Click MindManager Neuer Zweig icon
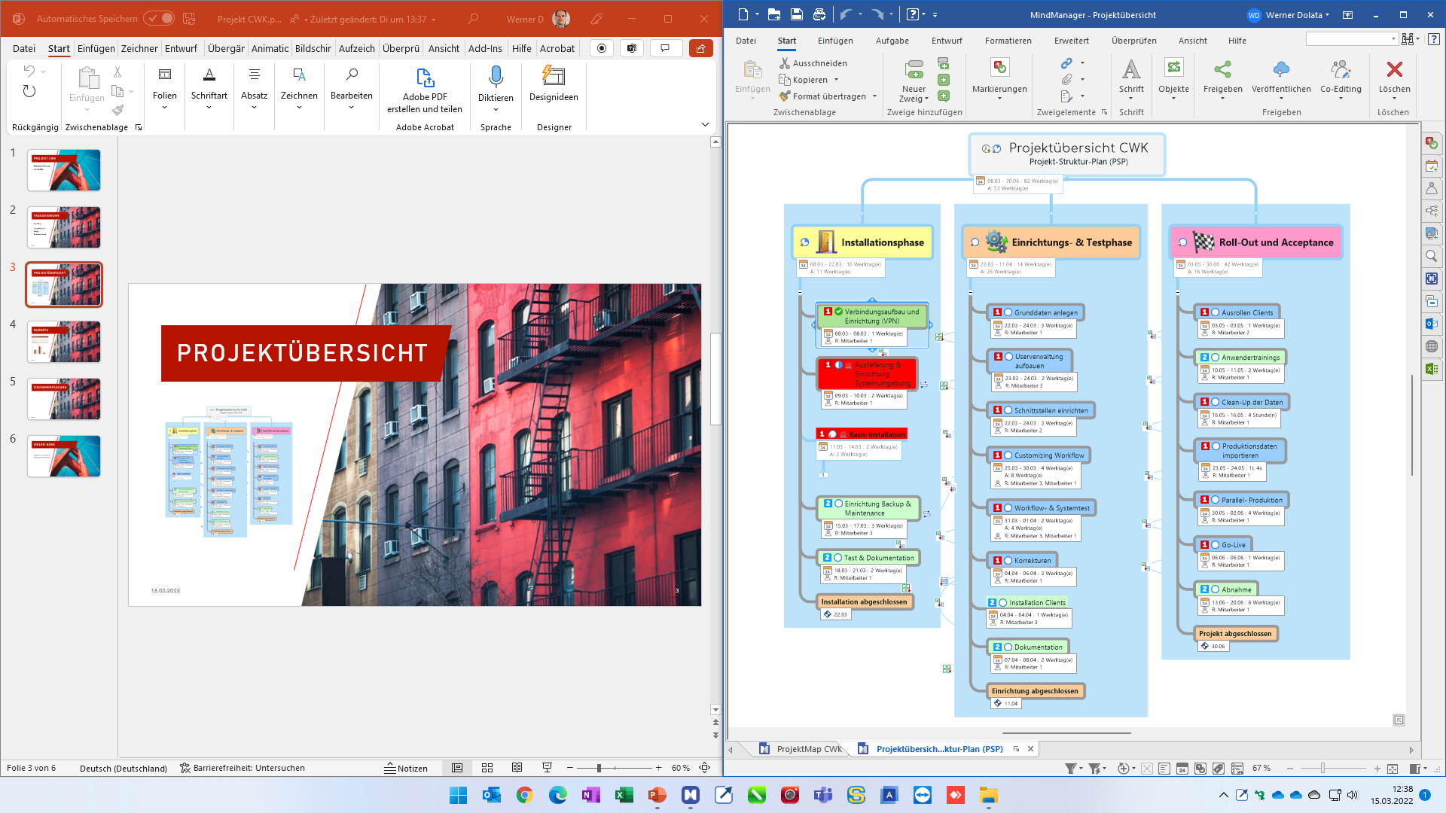 tap(914, 69)
